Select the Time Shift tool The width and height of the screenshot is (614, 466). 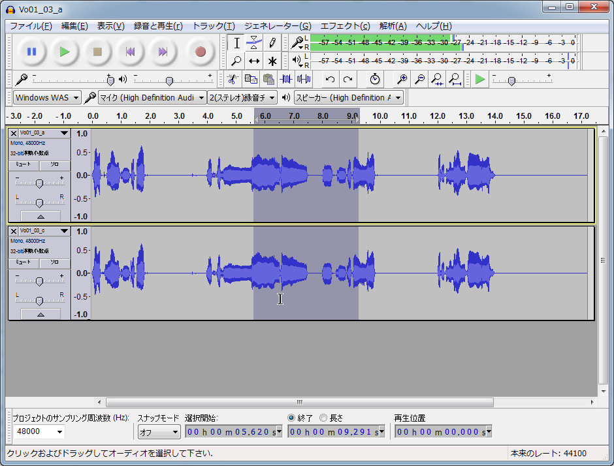(255, 61)
